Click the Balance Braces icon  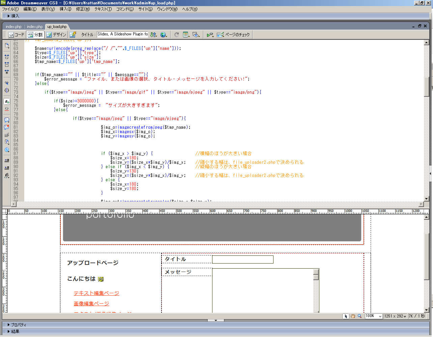tap(6, 90)
